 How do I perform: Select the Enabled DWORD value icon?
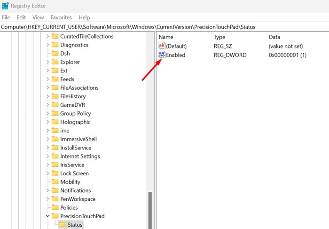[x=162, y=55]
